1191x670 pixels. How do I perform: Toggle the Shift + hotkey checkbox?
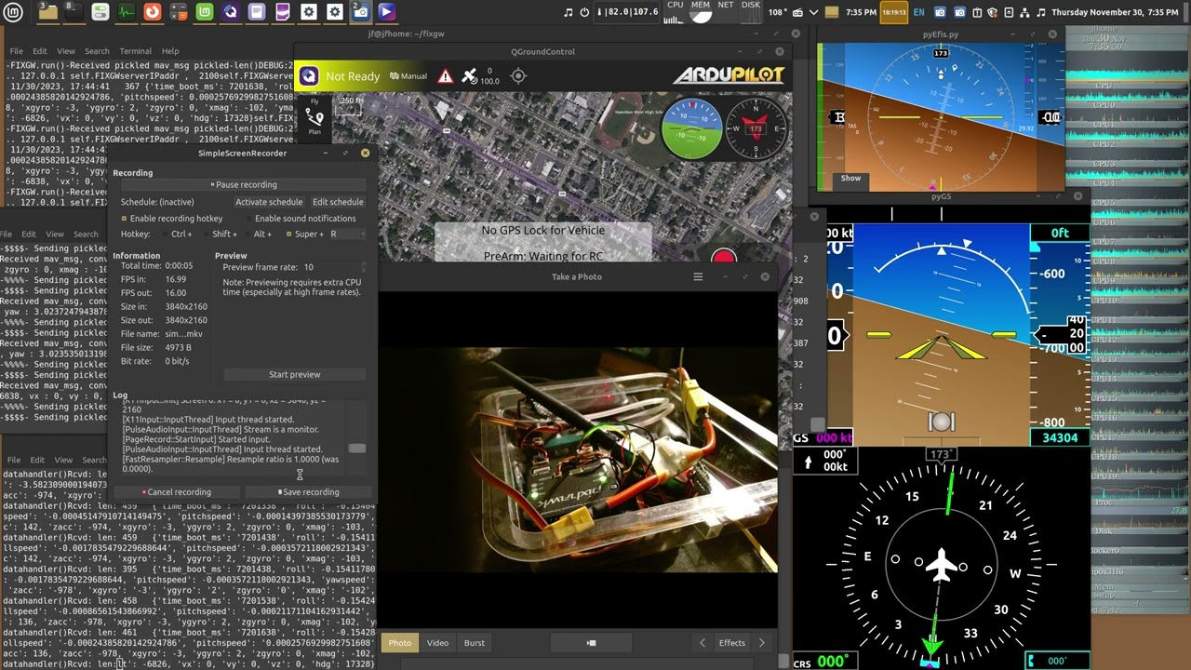[205, 234]
